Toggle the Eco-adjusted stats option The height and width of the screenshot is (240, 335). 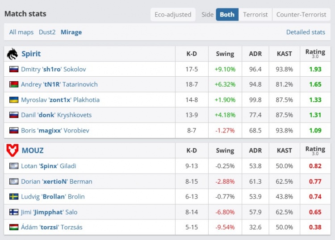173,14
